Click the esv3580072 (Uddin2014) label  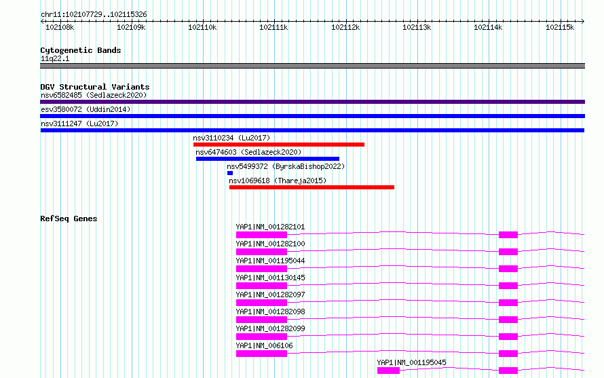(86, 109)
